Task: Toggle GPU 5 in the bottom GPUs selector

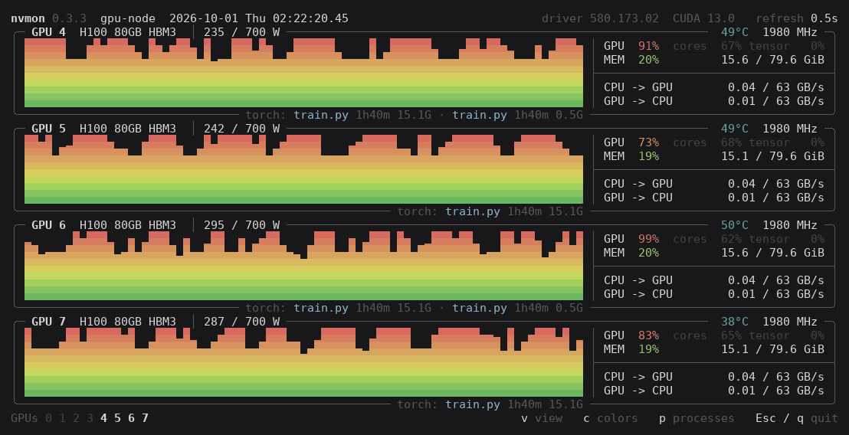Action: click(x=117, y=418)
